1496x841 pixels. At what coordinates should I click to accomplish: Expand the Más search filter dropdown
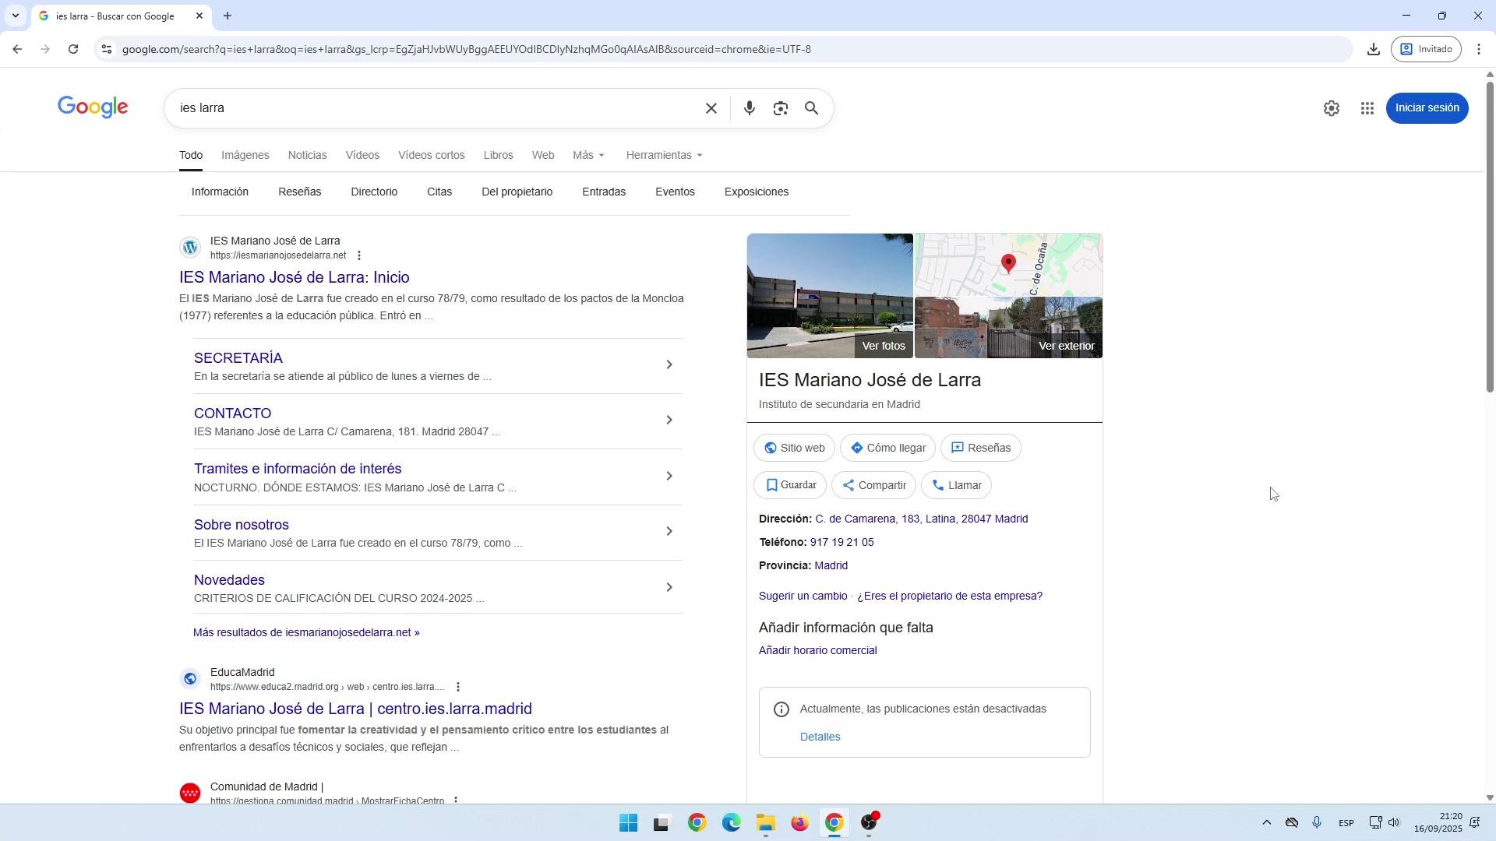click(x=588, y=155)
